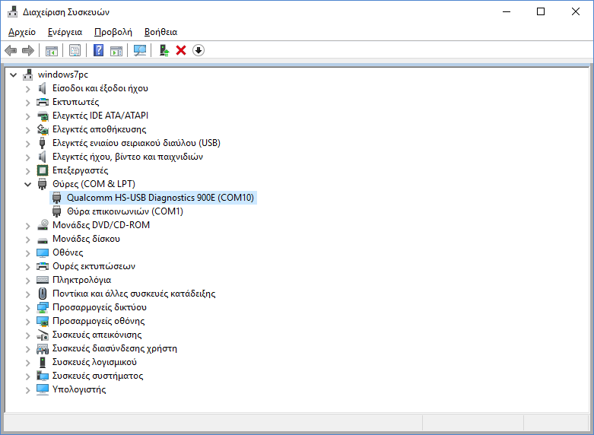Open the Αρχείο menu
594x435 pixels.
pyautogui.click(x=22, y=32)
